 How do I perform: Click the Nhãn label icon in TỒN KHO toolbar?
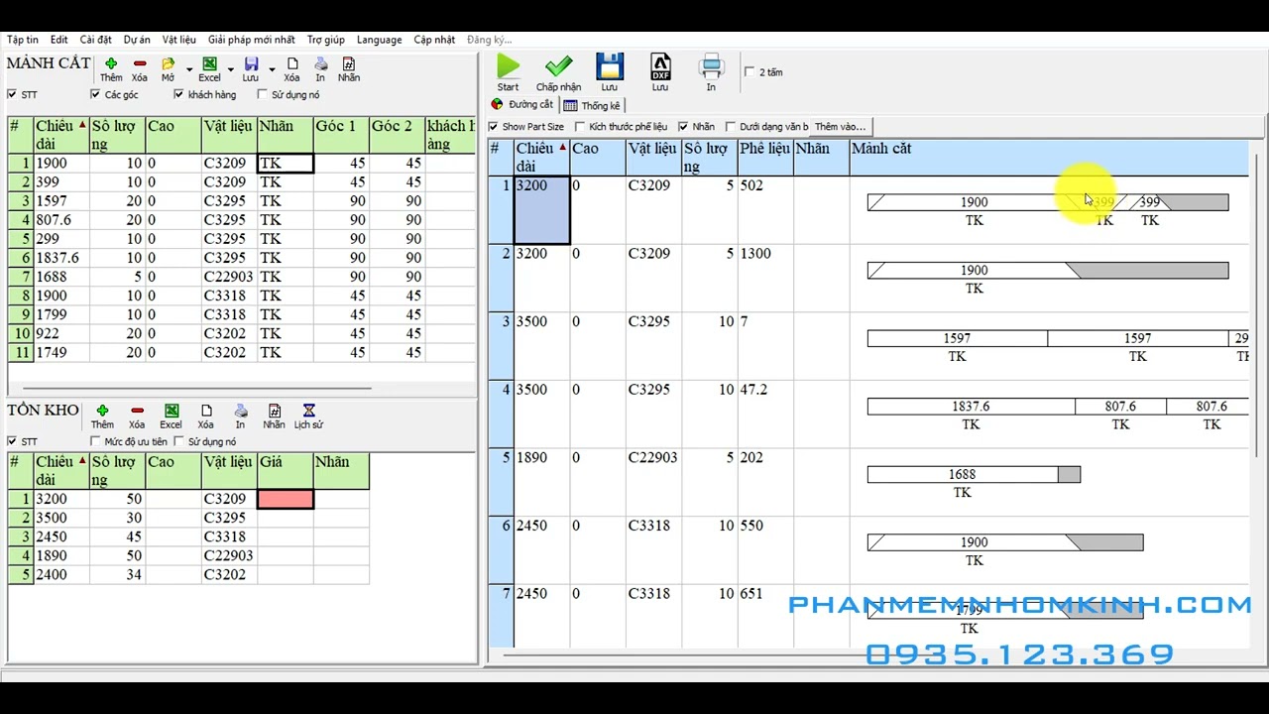tap(275, 411)
